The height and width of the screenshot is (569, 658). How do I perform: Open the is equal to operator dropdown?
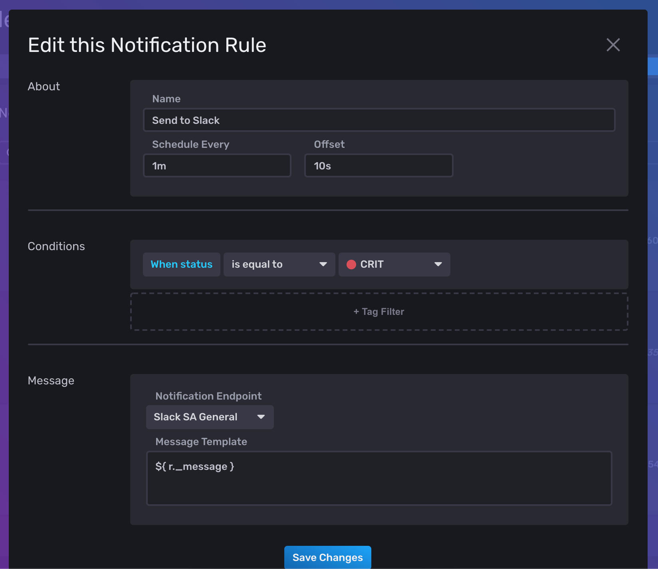(279, 264)
